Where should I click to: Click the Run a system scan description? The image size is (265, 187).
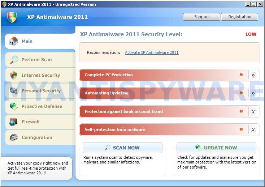[x=118, y=160]
